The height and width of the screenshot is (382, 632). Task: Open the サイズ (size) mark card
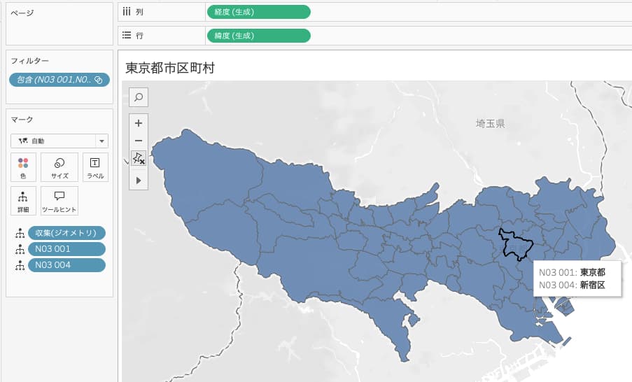click(59, 167)
